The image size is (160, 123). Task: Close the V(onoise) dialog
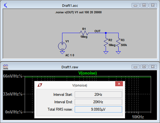(119, 84)
